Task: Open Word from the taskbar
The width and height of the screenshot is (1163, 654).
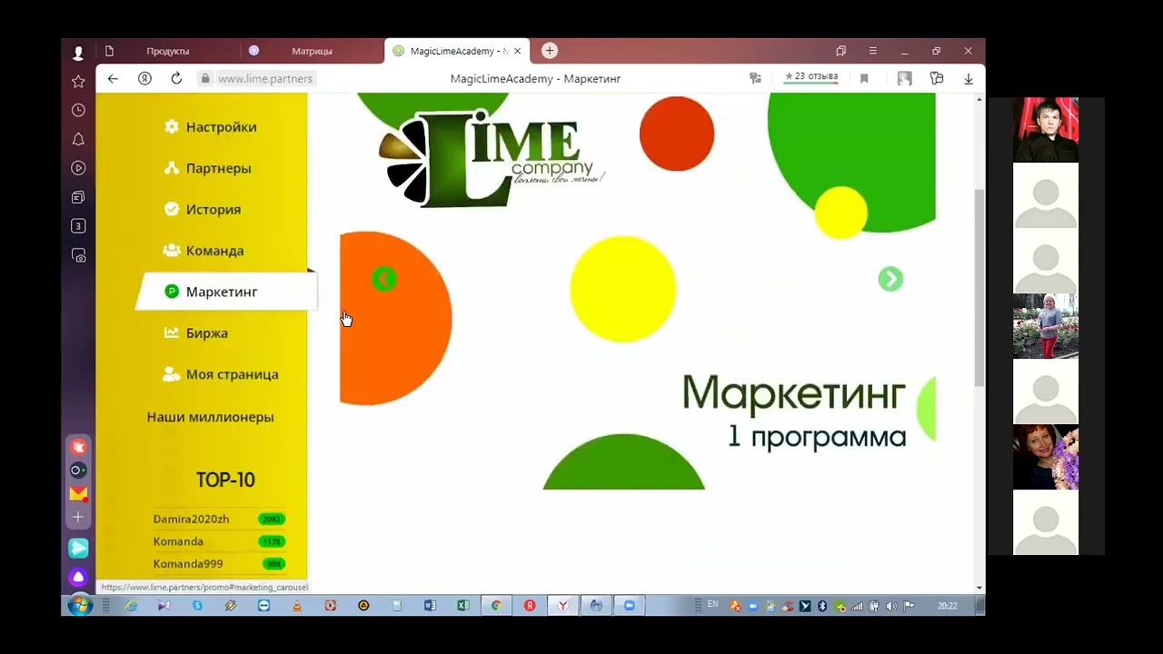Action: pyautogui.click(x=430, y=606)
